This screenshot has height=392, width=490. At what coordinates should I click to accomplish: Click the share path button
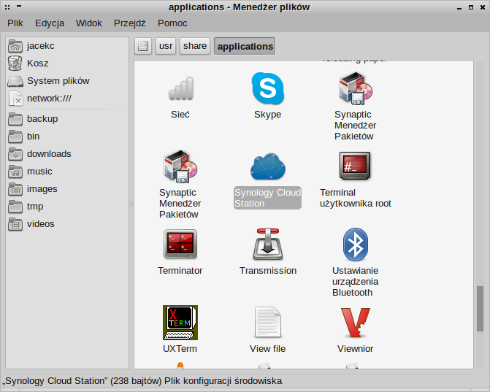[x=195, y=46]
